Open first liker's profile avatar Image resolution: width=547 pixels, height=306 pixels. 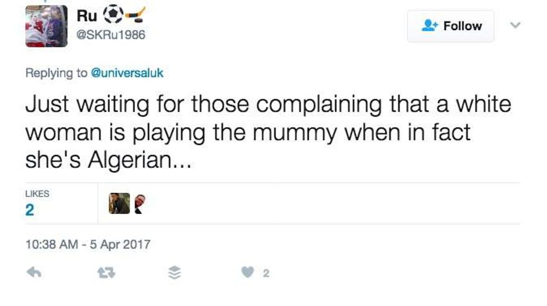pyautogui.click(x=119, y=203)
